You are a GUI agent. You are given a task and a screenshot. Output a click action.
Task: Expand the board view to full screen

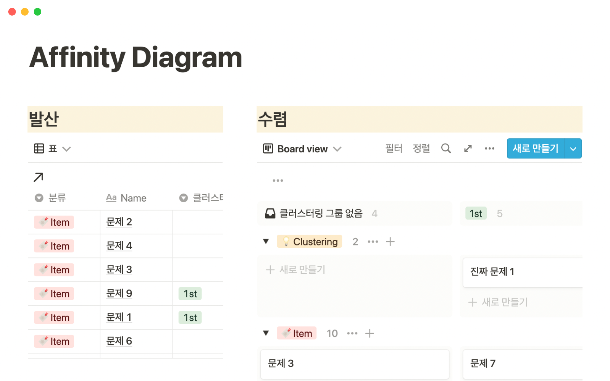467,148
